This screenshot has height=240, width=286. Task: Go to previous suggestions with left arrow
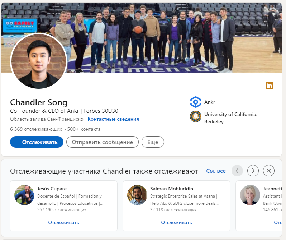tap(237, 171)
